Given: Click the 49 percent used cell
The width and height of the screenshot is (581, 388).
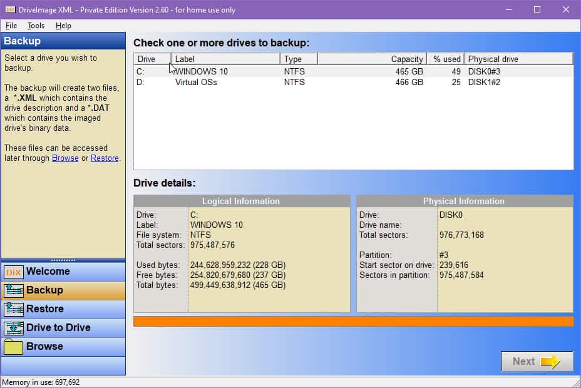Looking at the screenshot, I should pyautogui.click(x=456, y=71).
